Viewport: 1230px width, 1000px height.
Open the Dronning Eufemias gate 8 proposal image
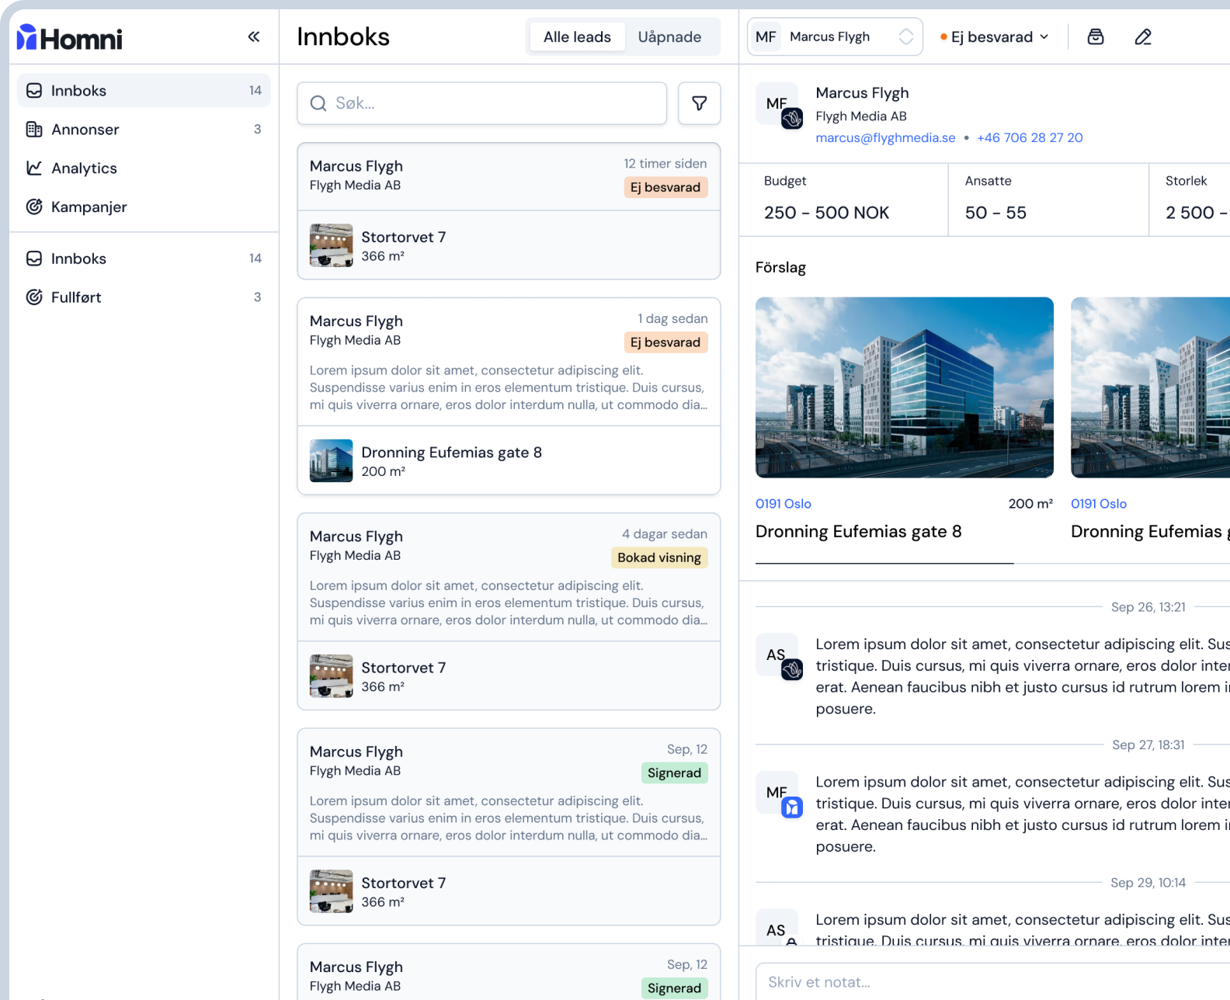tap(904, 387)
